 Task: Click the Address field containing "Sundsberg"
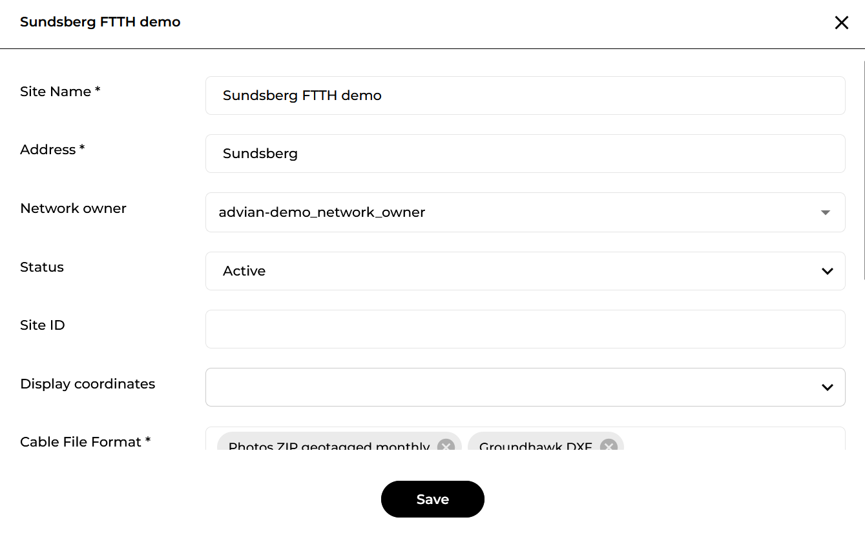(x=525, y=153)
